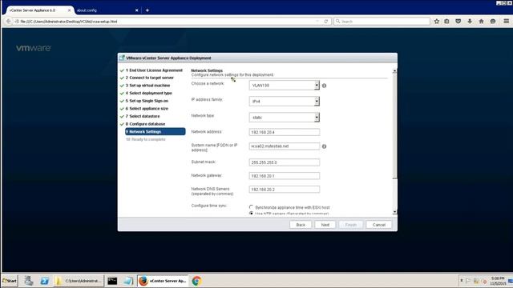This screenshot has width=513, height=288.
Task: Click the Network DNS Servers input field
Action: (x=285, y=190)
